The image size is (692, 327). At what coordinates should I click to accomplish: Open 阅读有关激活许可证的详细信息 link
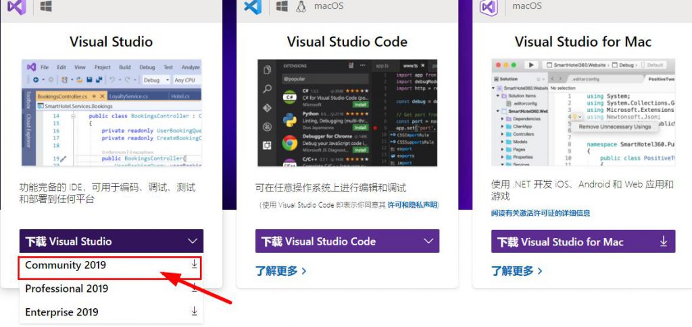point(540,213)
